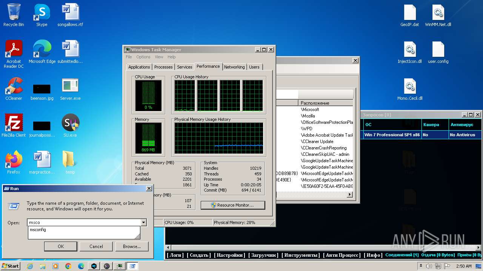
Task: Select the GeoIP.dat file icon
Action: (x=410, y=15)
